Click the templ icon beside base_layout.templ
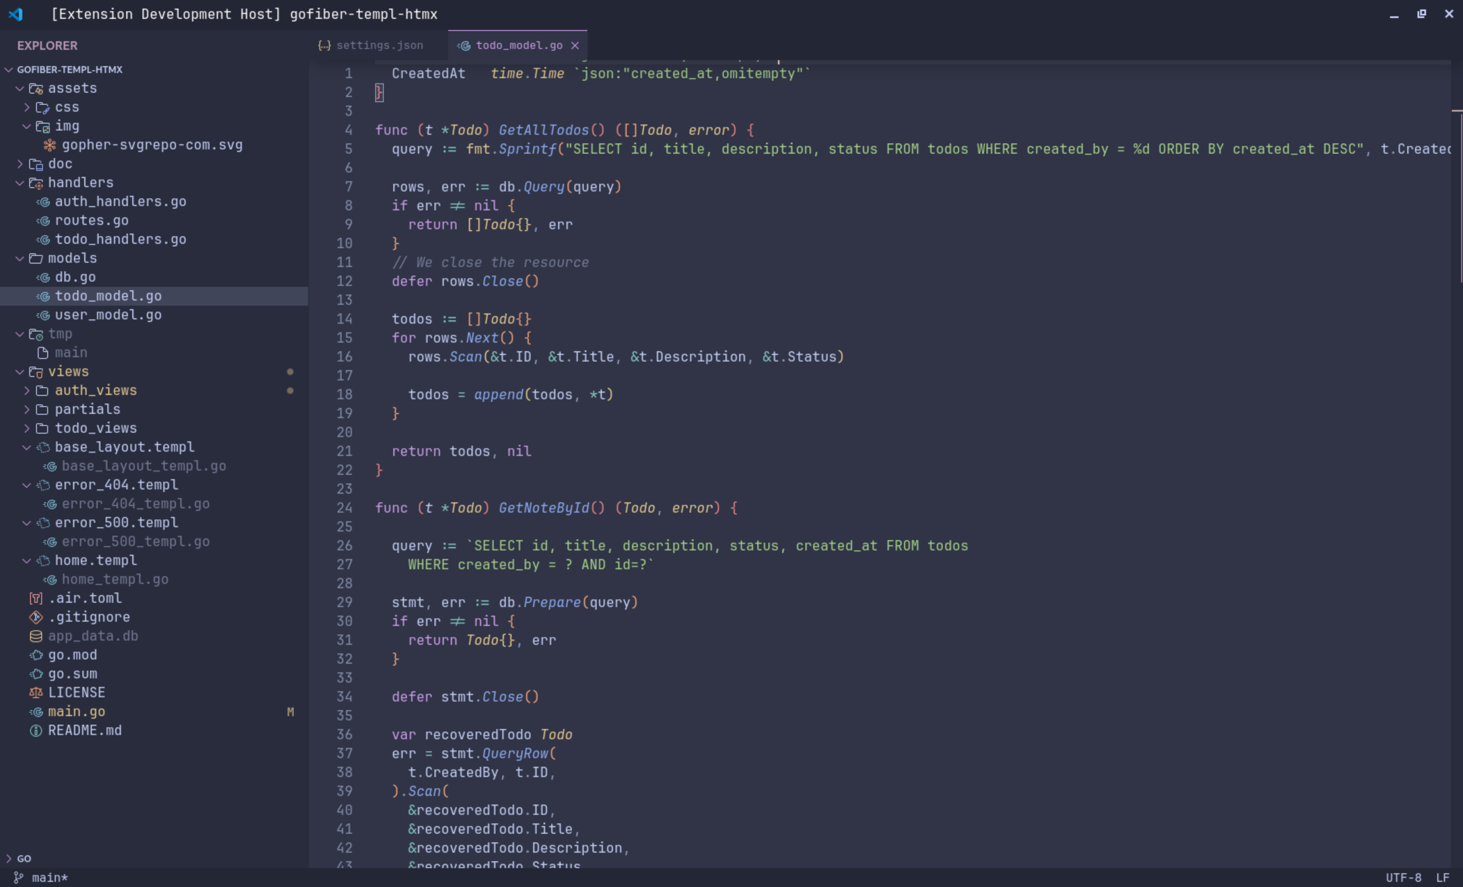 43,448
